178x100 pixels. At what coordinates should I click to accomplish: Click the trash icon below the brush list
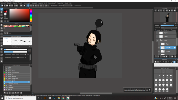click(21, 93)
